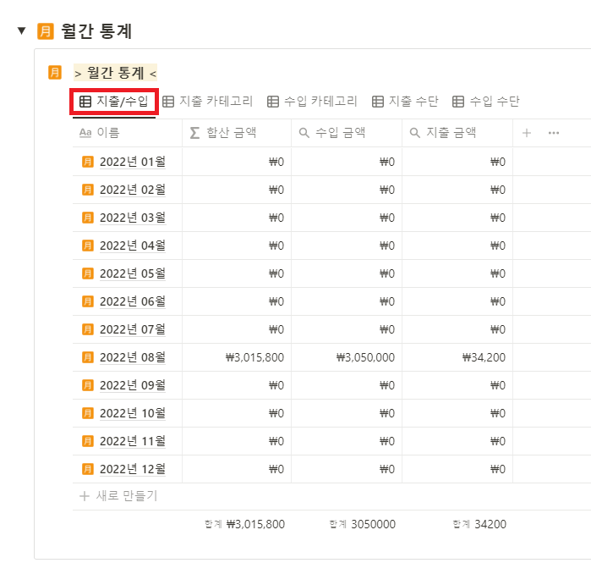Click the magnifier icon in 수입 금액 header
Screen dimensions: 591x574
[304, 133]
